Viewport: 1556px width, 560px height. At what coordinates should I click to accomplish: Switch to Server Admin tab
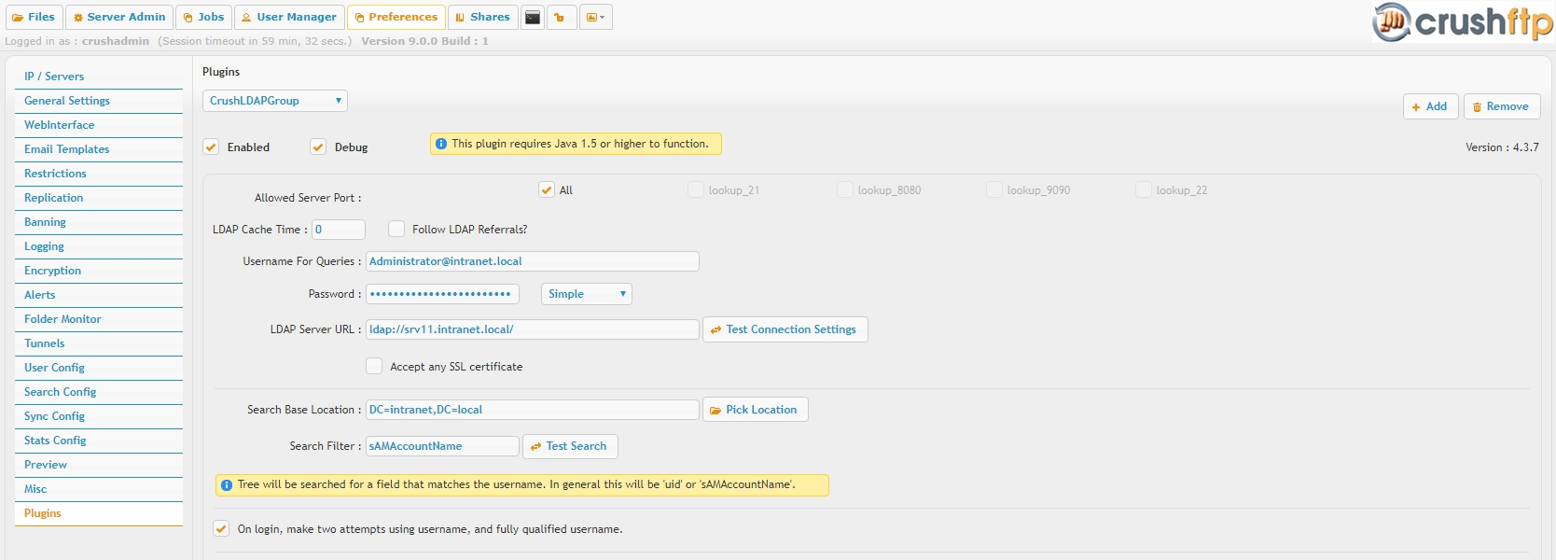coord(119,17)
